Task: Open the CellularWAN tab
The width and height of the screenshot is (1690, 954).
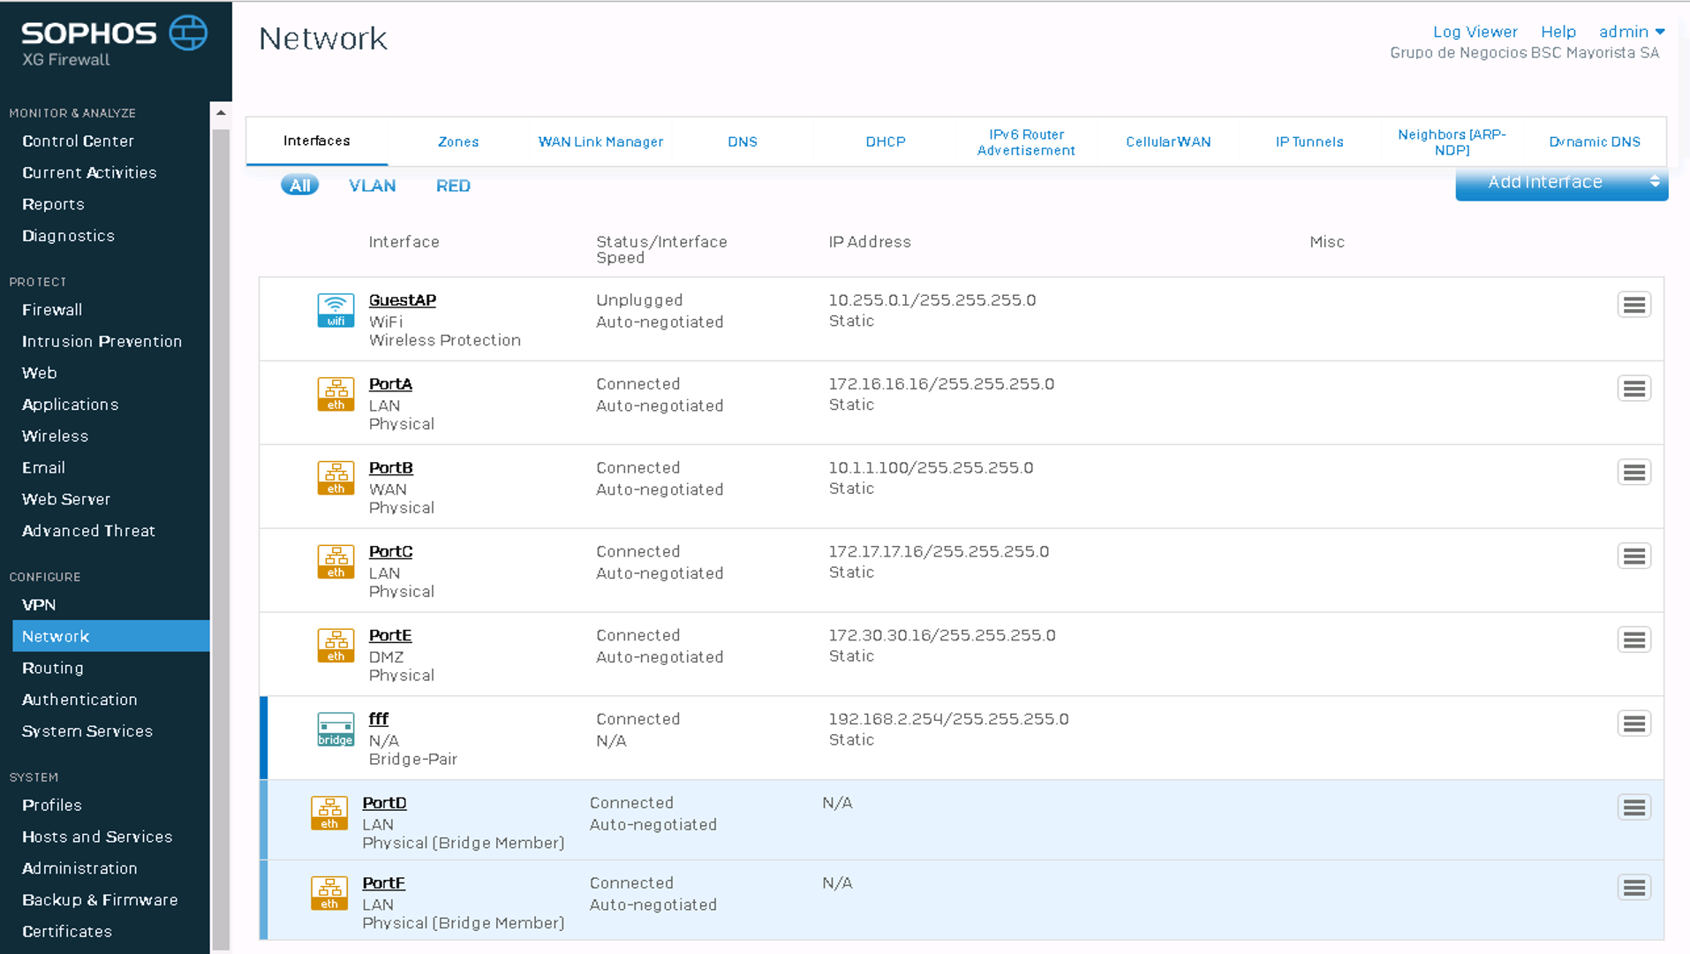Action: click(x=1168, y=142)
